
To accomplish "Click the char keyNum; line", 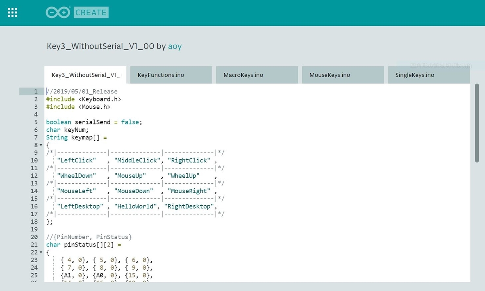I will click(67, 130).
